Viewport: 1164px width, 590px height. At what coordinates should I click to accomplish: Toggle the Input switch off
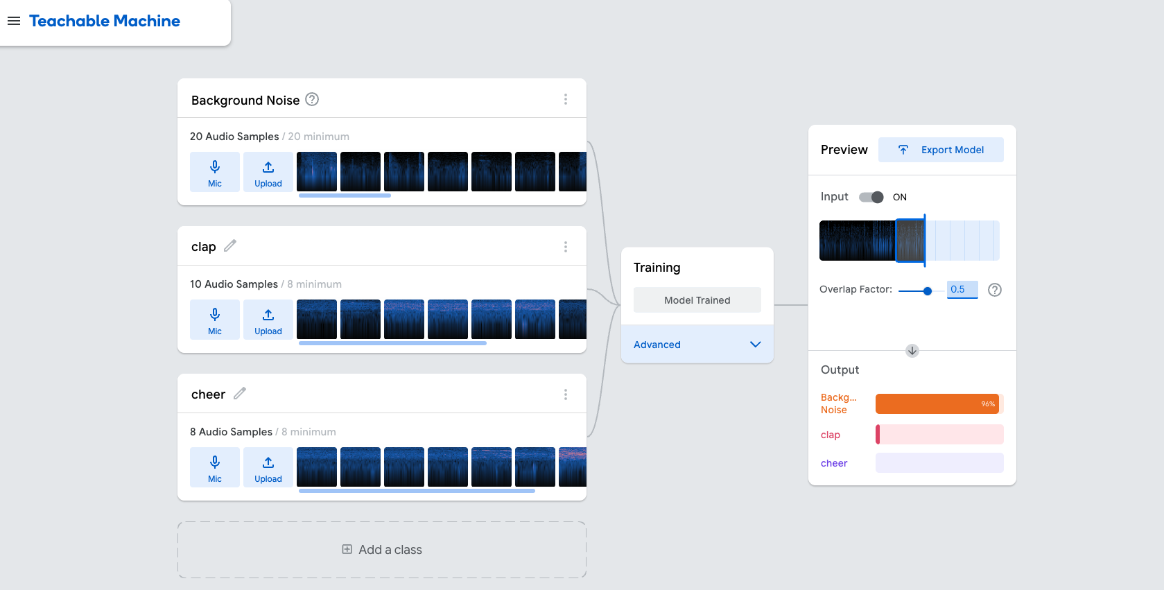(871, 197)
